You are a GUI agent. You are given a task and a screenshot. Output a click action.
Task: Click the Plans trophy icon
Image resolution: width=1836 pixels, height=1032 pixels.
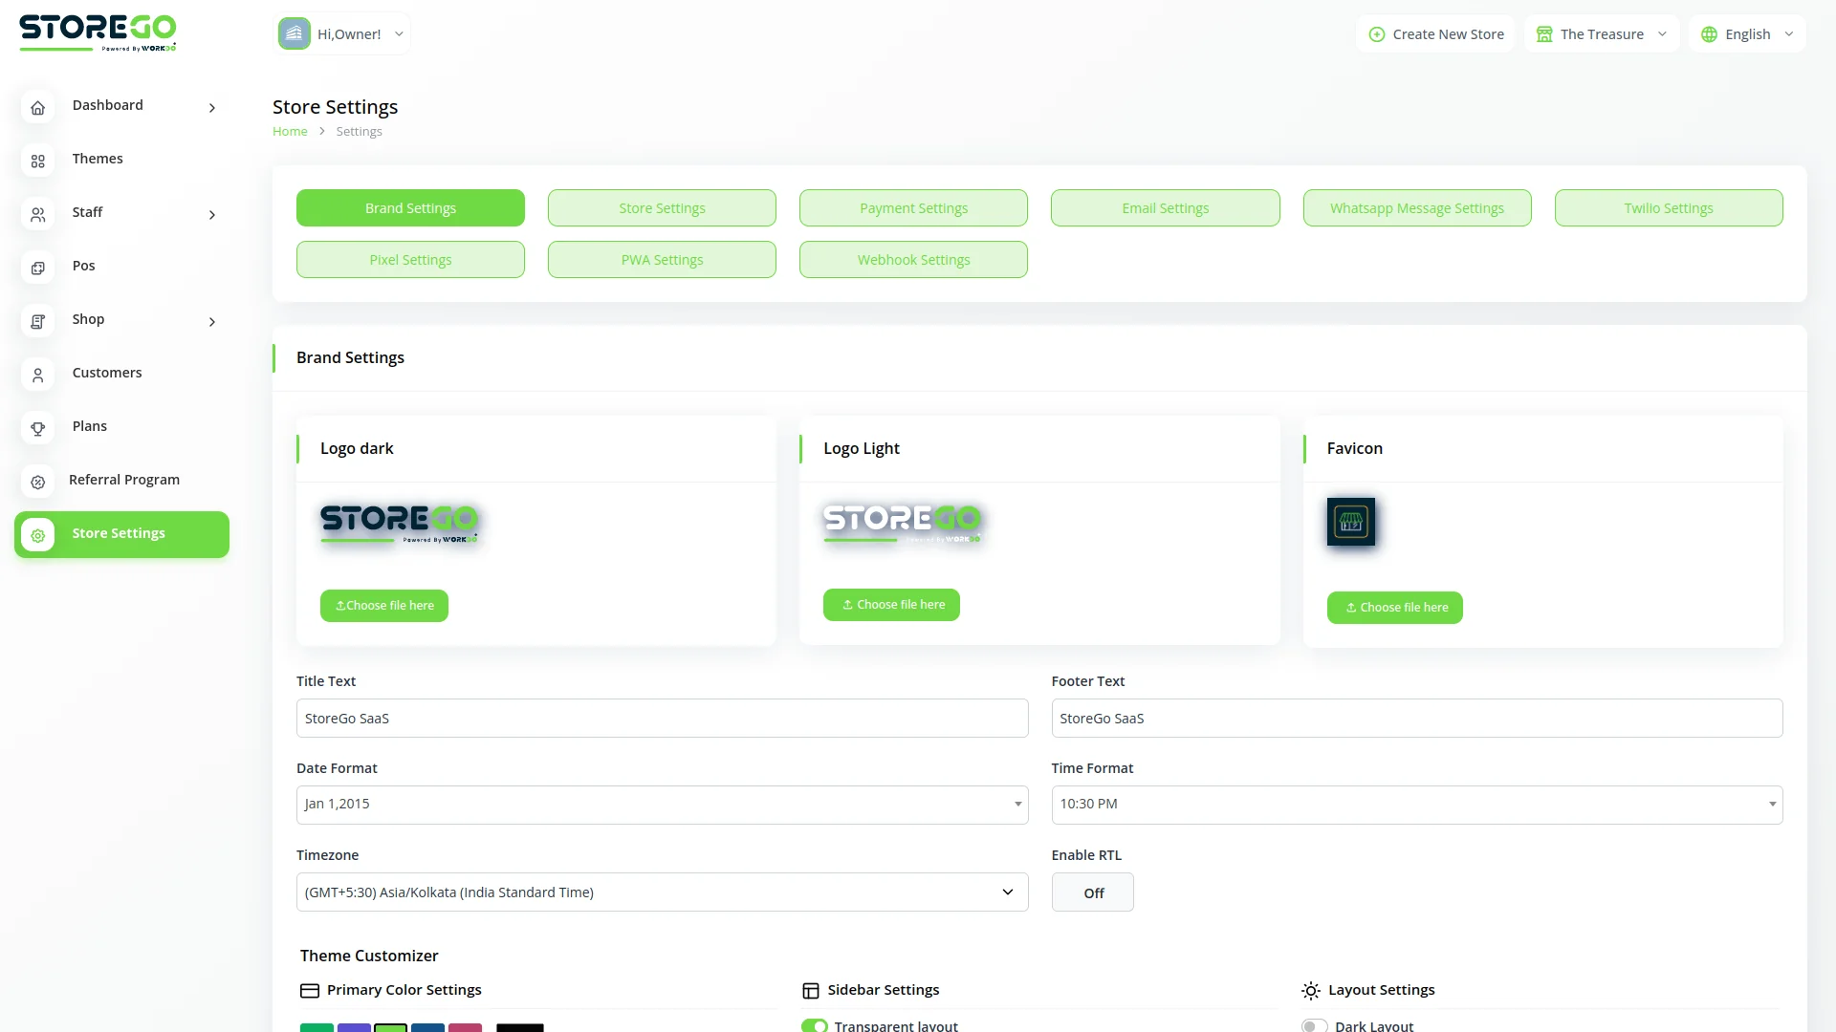coord(38,429)
